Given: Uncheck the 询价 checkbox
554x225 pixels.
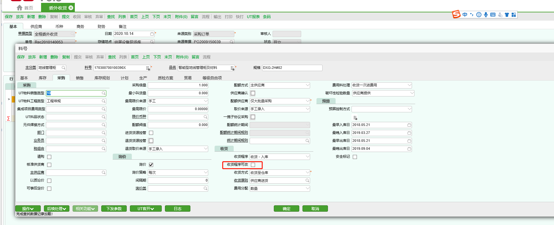Looking at the screenshot, I should (x=151, y=165).
